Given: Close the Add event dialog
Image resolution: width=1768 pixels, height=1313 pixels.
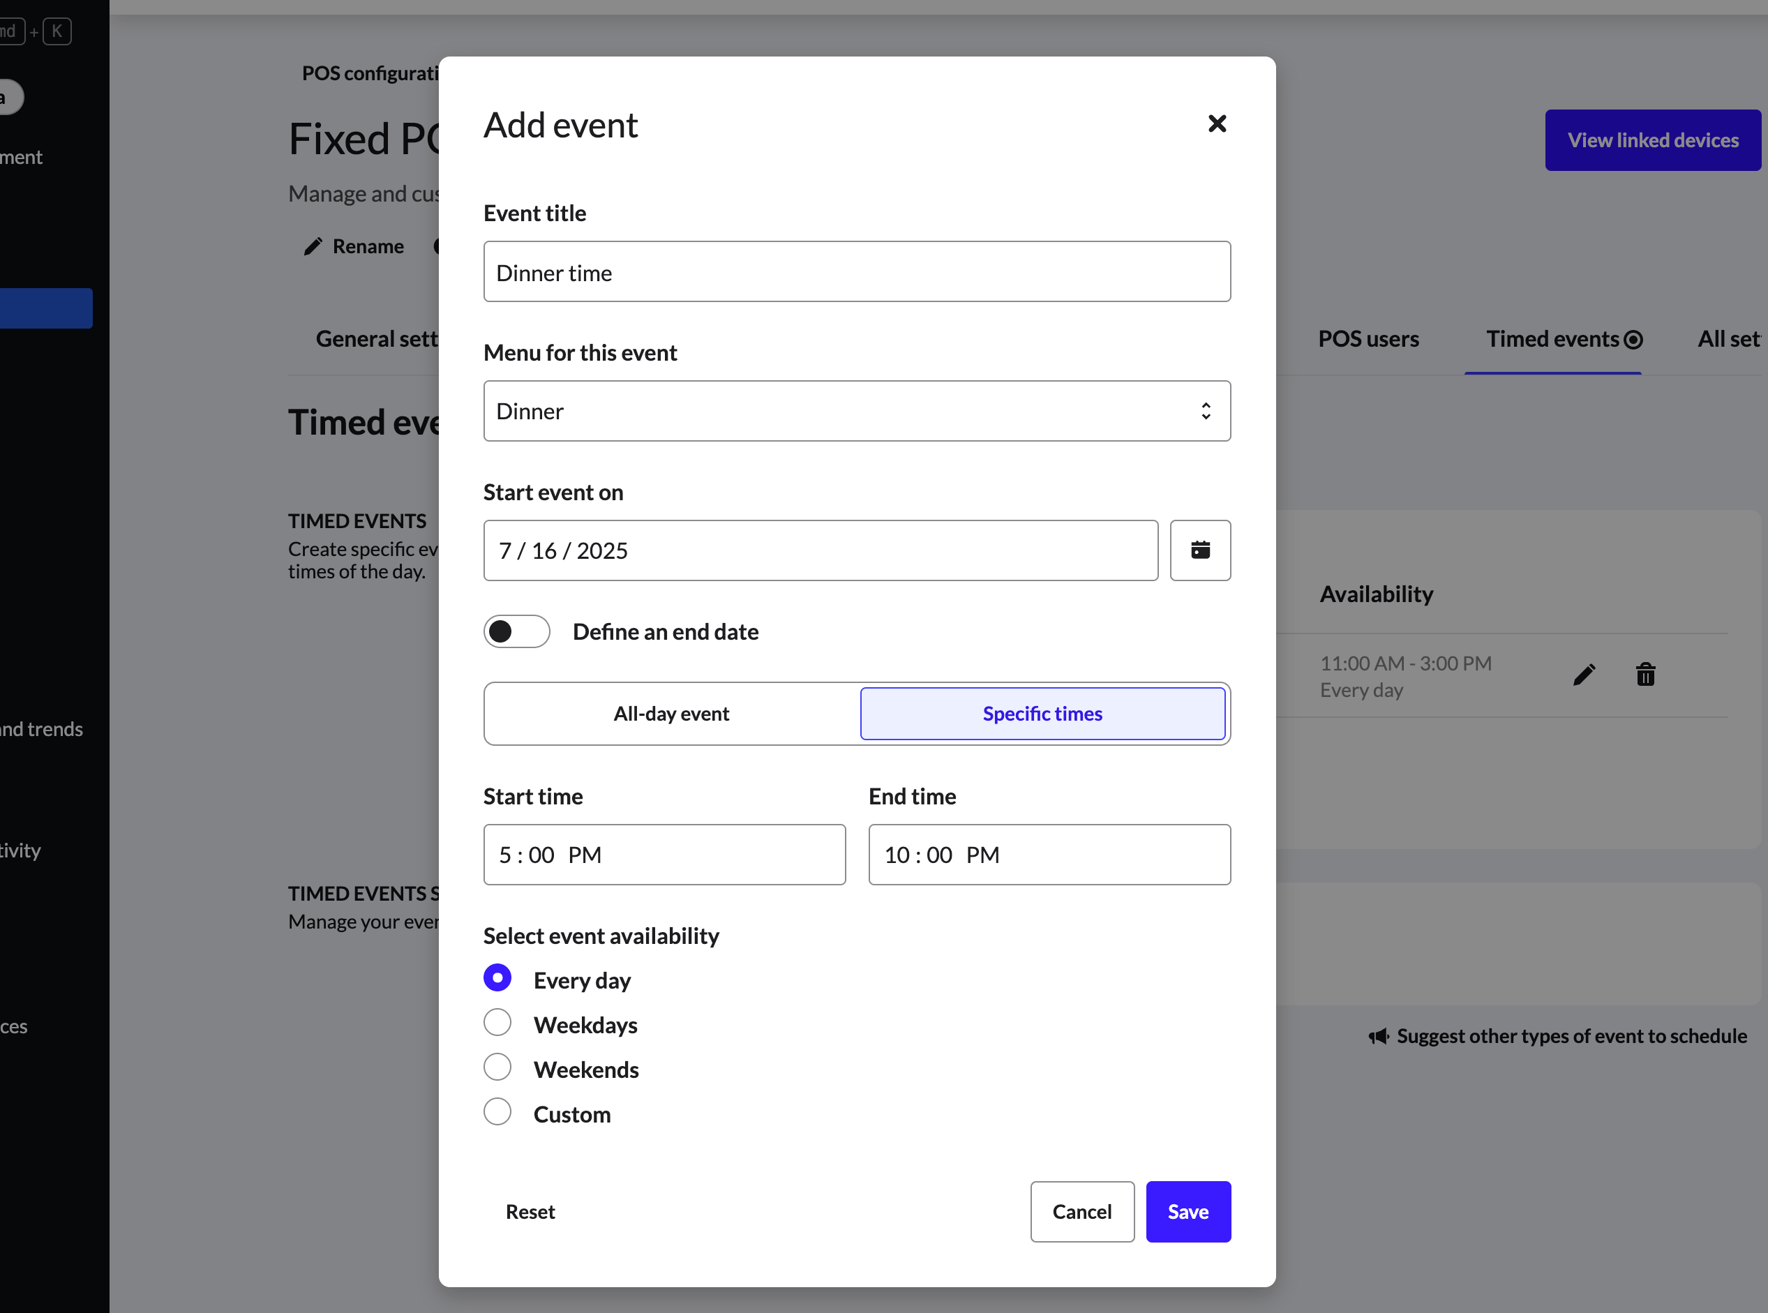Looking at the screenshot, I should pos(1216,124).
